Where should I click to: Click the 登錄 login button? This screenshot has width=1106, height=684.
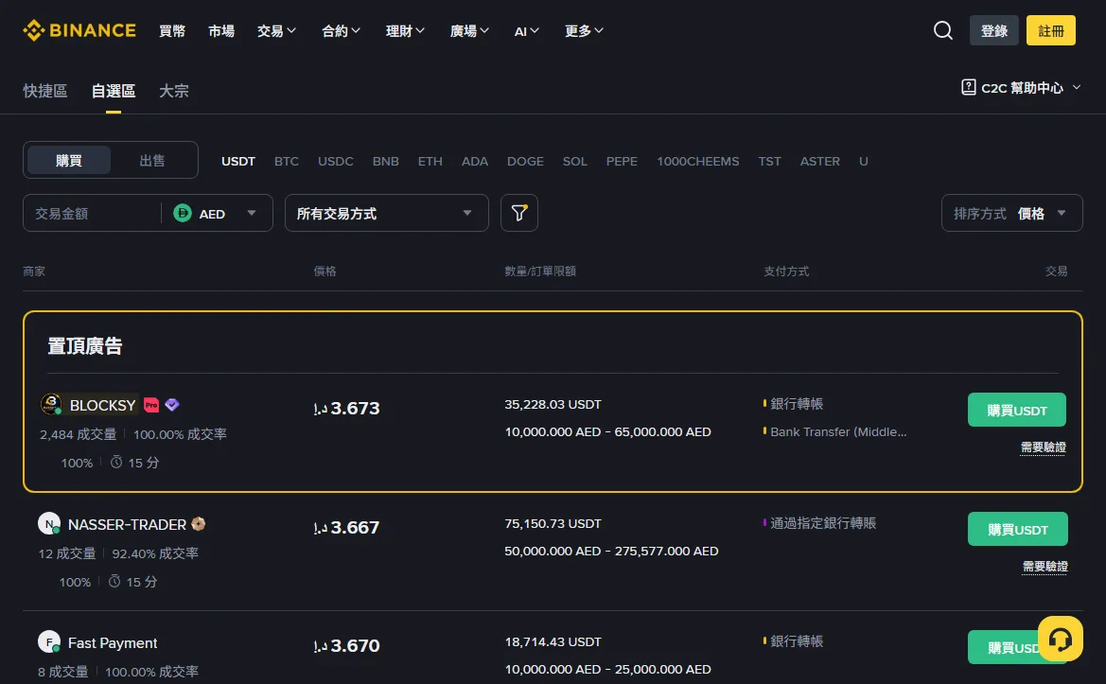click(993, 30)
